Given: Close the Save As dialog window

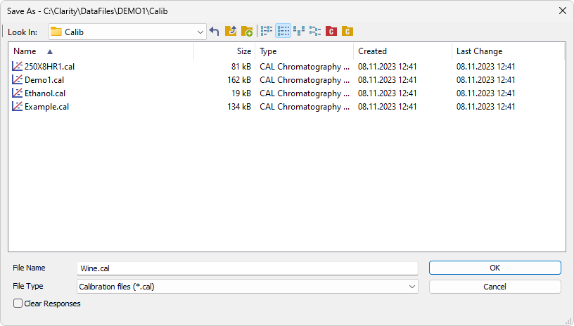Looking at the screenshot, I should [x=563, y=11].
